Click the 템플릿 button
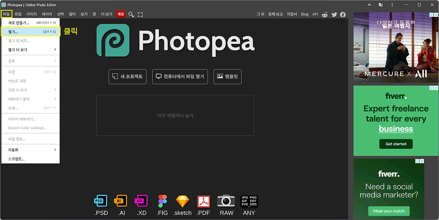The image size is (439, 220). (228, 77)
